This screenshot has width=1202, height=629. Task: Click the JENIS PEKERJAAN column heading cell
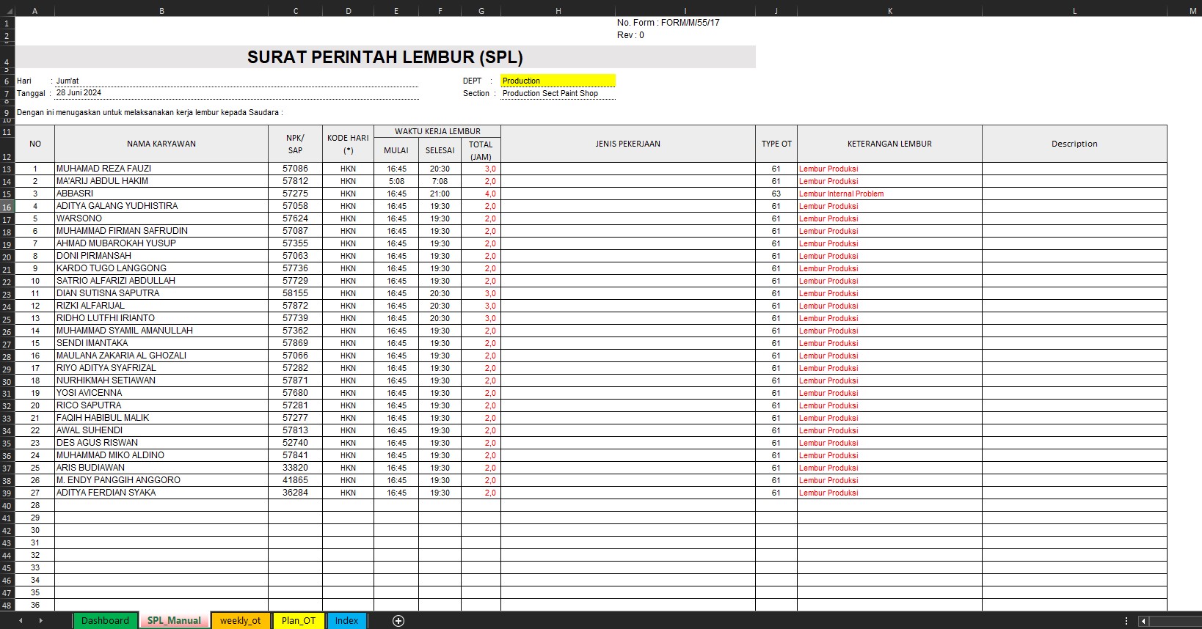(627, 144)
